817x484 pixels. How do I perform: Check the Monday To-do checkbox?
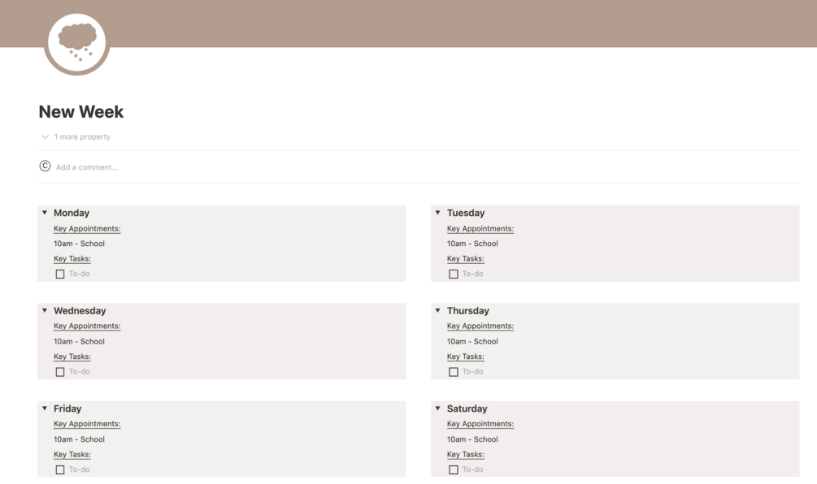(60, 274)
